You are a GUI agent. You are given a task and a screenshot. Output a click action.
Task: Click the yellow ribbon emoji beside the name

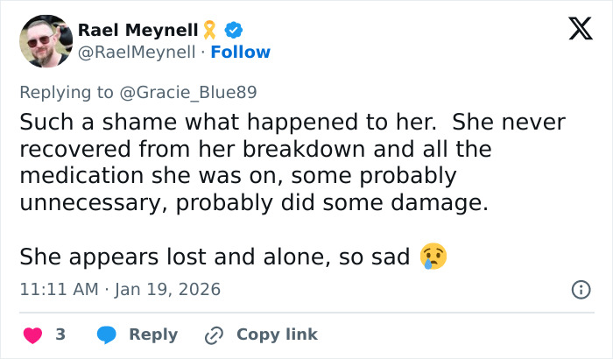[210, 31]
